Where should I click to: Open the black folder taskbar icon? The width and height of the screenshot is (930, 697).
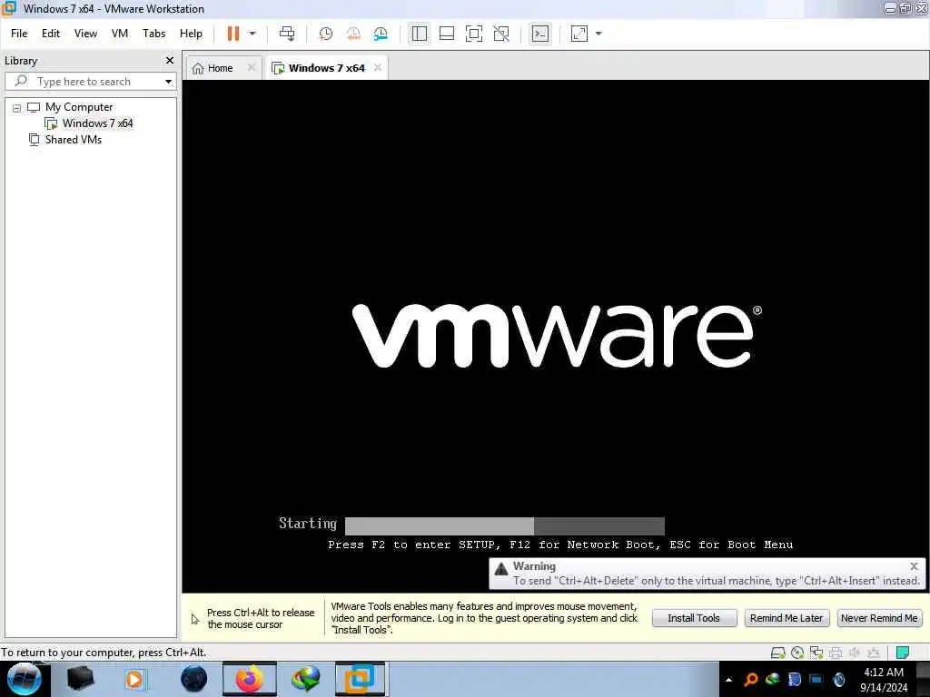[81, 679]
